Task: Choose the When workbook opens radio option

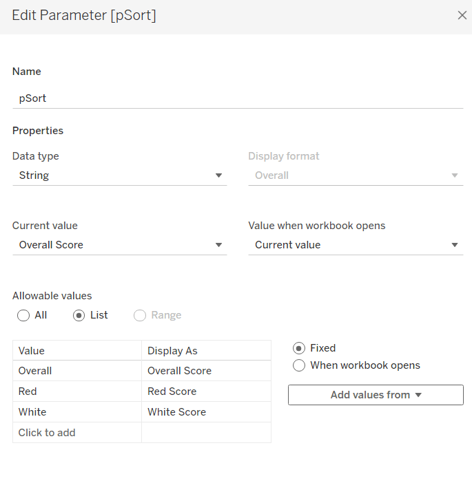Action: pyautogui.click(x=299, y=365)
